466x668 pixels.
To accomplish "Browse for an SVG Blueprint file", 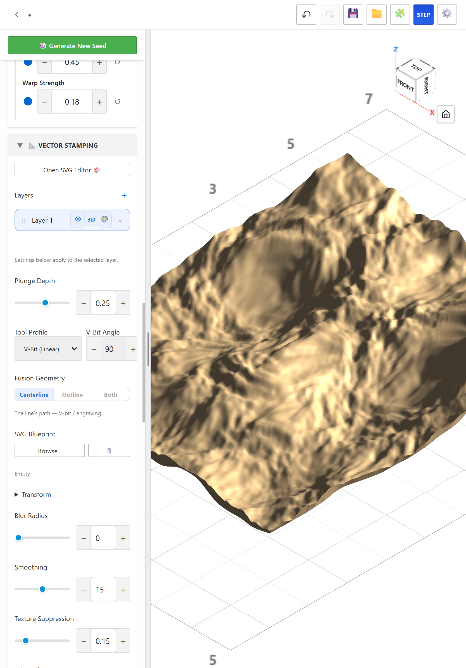I will [x=50, y=450].
